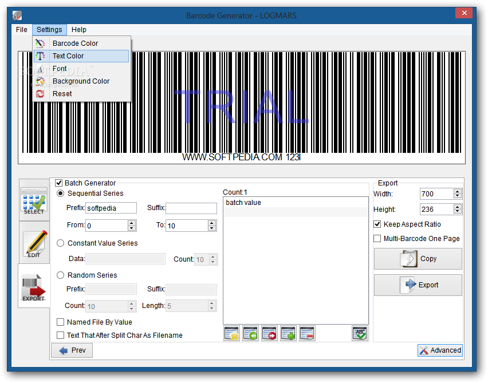This screenshot has height=383, width=488.
Task: Increase the To value with up arrow
Action: point(212,223)
